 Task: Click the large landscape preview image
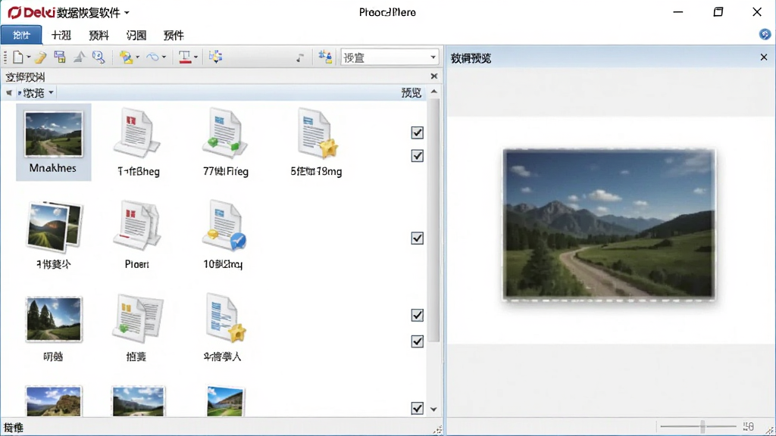[609, 224]
